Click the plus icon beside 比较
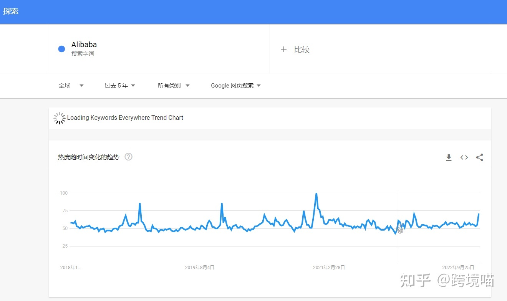 coord(284,49)
